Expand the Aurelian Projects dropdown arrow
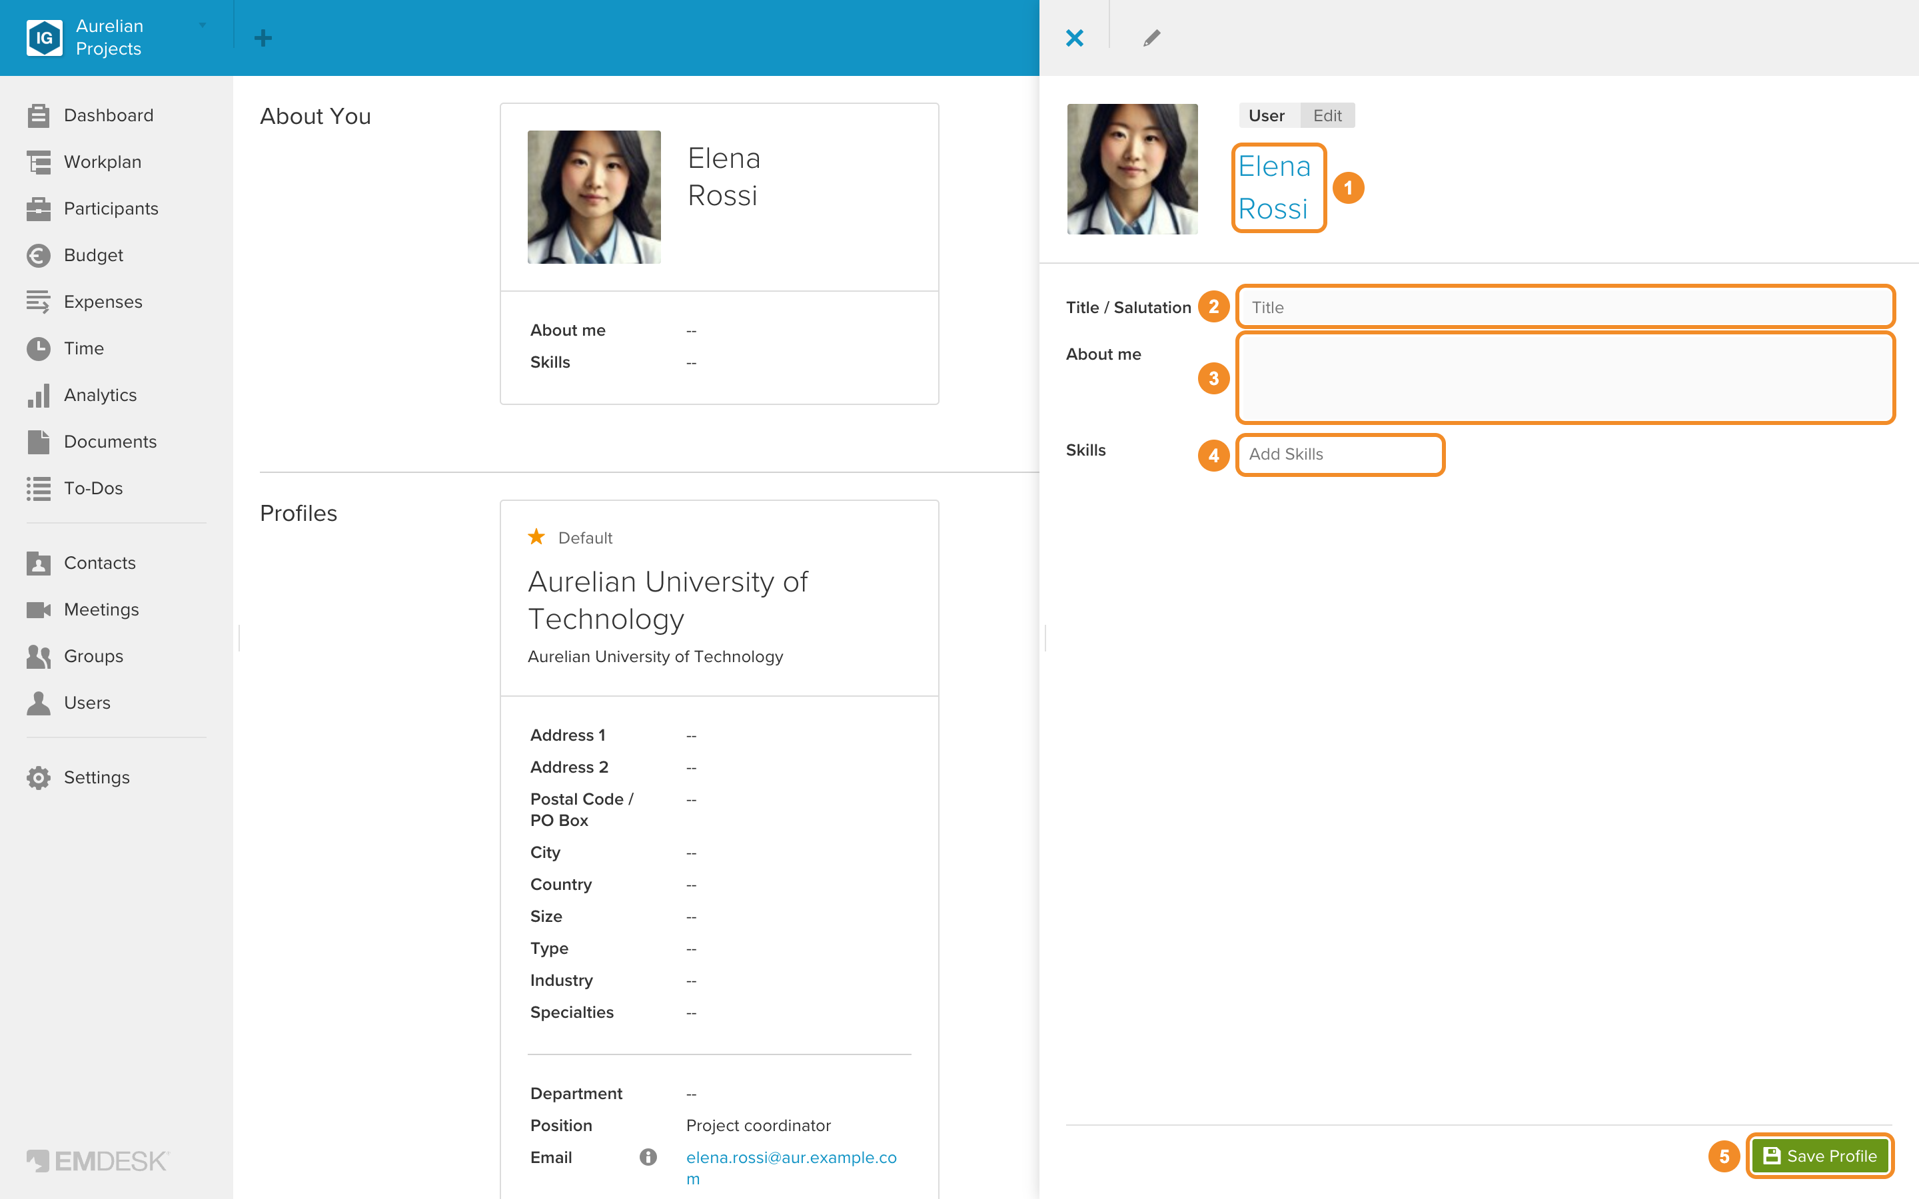 [x=202, y=25]
